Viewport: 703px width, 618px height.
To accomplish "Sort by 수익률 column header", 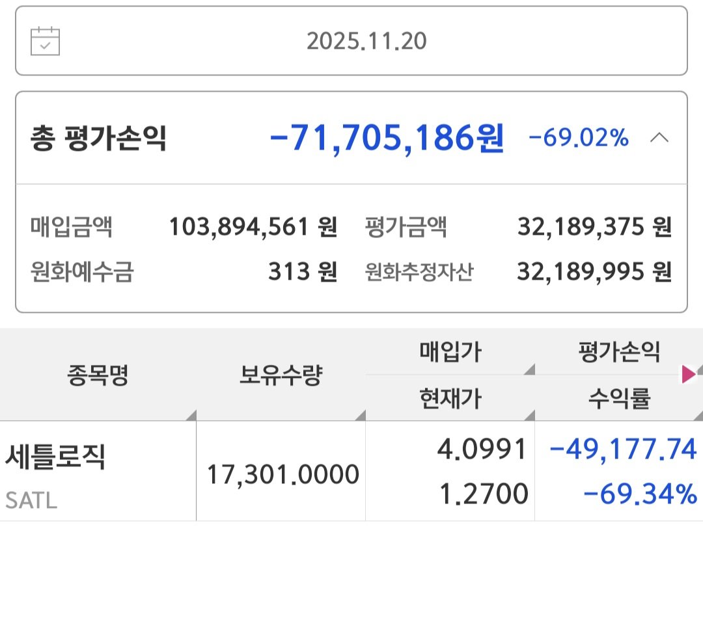I will pyautogui.click(x=619, y=398).
